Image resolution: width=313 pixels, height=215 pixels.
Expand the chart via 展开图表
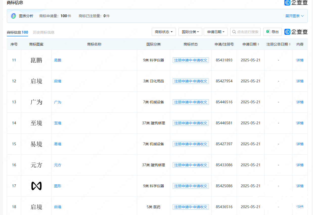click(295, 16)
